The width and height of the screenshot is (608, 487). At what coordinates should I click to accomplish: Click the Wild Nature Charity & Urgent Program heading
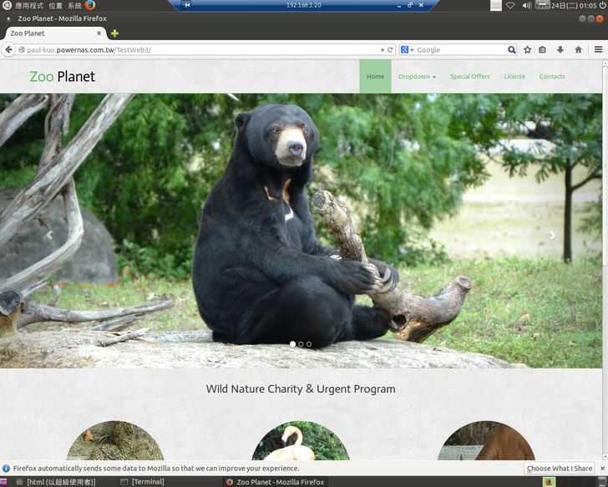301,389
